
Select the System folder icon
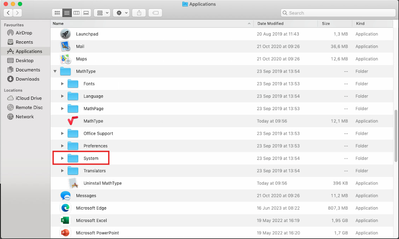click(73, 158)
